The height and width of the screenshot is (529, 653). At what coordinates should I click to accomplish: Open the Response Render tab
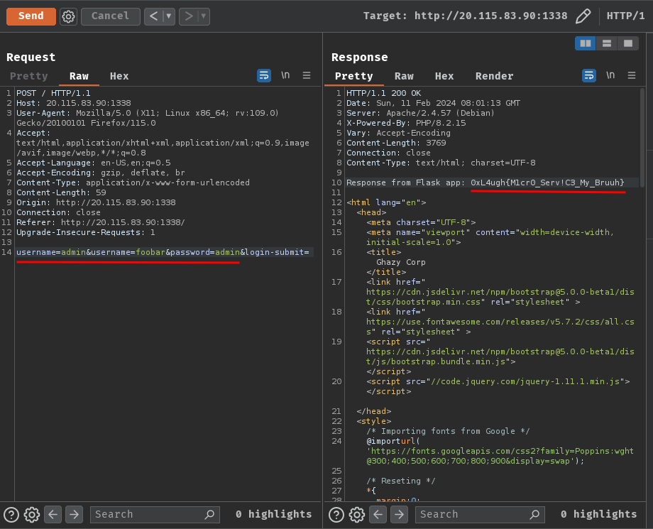pos(494,76)
